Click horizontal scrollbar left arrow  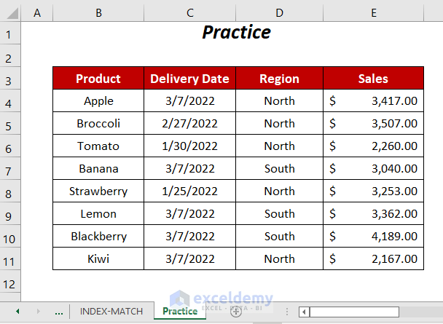(303, 312)
